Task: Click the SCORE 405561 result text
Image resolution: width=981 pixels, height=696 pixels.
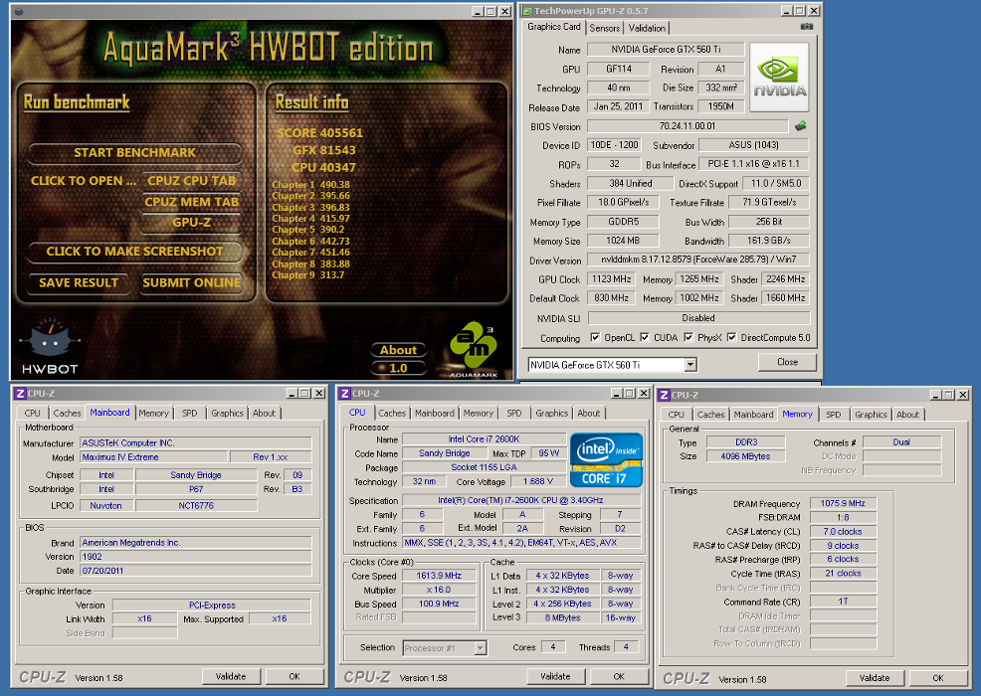Action: coord(319,133)
